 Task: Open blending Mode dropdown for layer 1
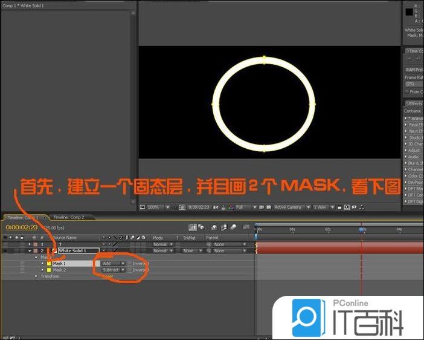click(163, 244)
